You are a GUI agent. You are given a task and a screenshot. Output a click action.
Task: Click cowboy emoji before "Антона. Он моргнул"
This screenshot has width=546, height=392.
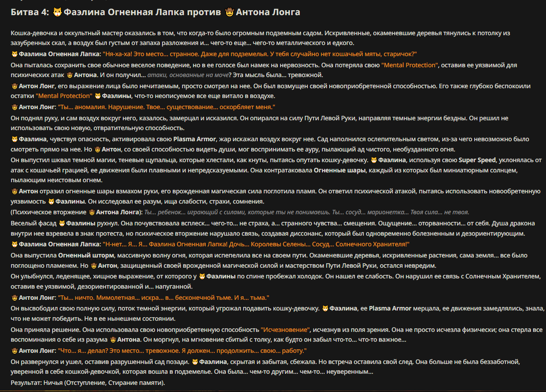(x=113, y=340)
